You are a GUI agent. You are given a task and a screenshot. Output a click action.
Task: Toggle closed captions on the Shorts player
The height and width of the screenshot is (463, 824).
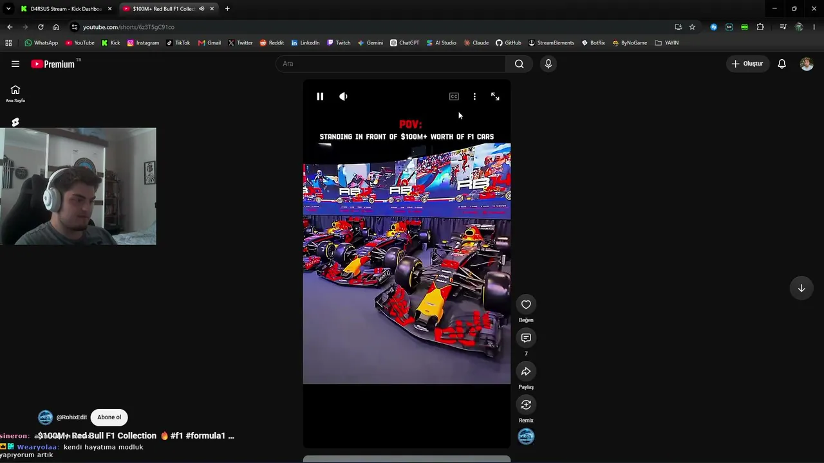click(454, 96)
